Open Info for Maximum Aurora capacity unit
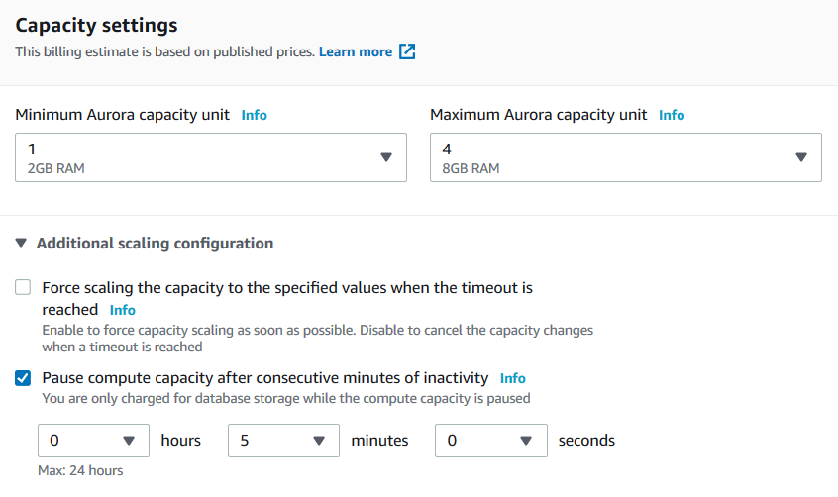The height and width of the screenshot is (497, 838). [x=672, y=115]
